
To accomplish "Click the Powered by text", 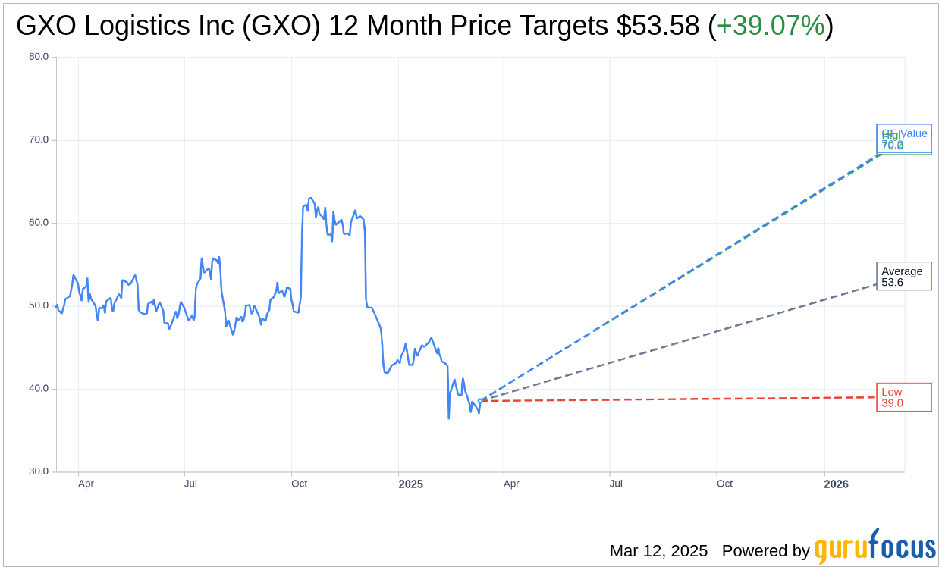I will [765, 550].
